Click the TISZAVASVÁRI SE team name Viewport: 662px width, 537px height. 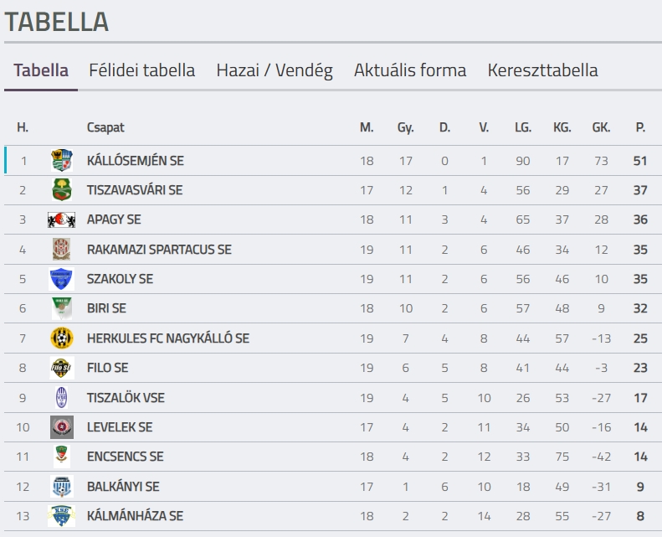click(x=135, y=190)
